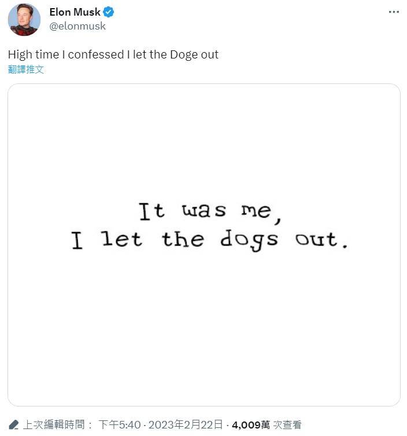407x436 pixels.
Task: Click the 2023年2月22日 date
Action: click(x=185, y=425)
